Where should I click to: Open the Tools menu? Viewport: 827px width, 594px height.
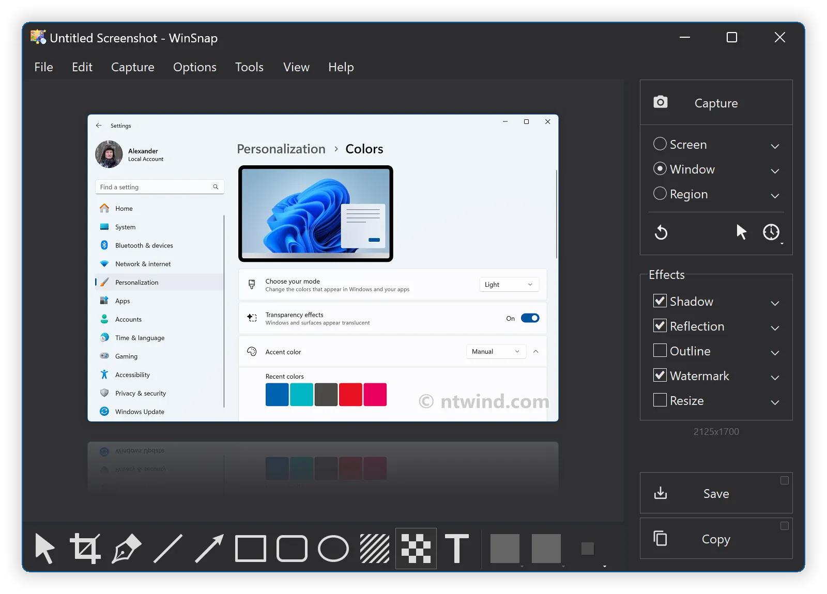249,67
